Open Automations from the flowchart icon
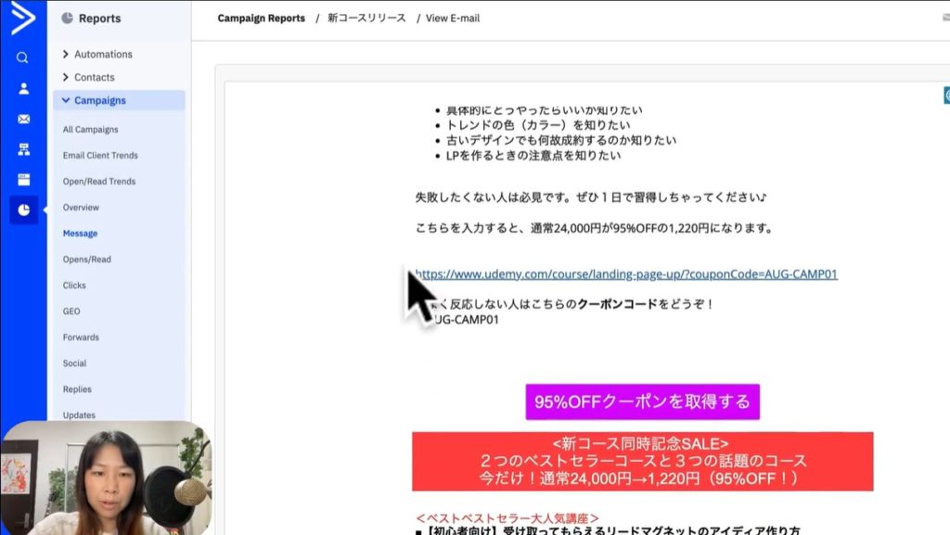950x535 pixels. click(23, 149)
